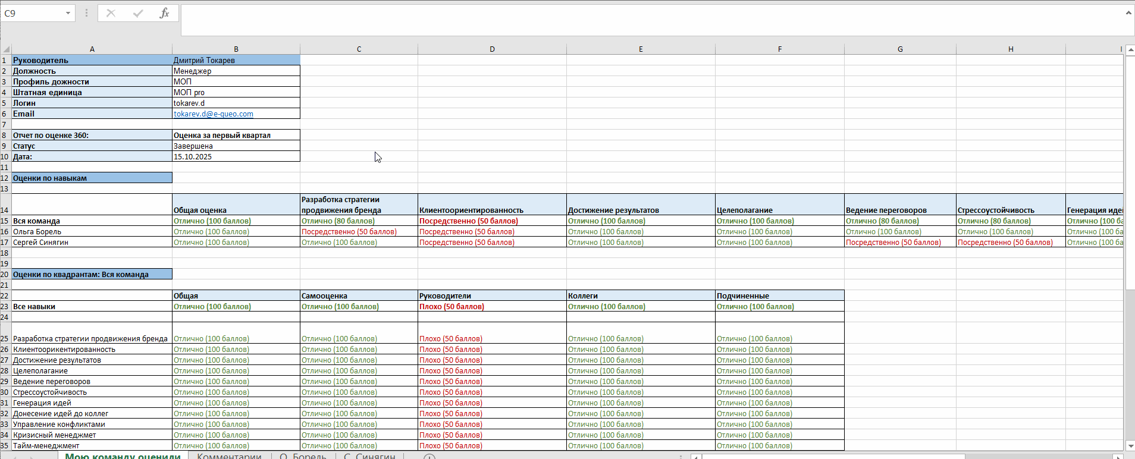This screenshot has height=459, width=1135.
Task: Select the МОП pro value cell
Action: click(x=236, y=92)
